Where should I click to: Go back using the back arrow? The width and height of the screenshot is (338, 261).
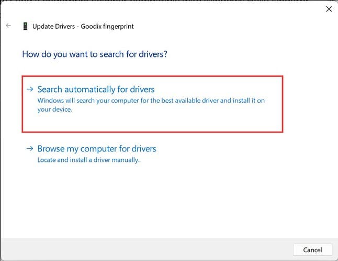[x=8, y=26]
